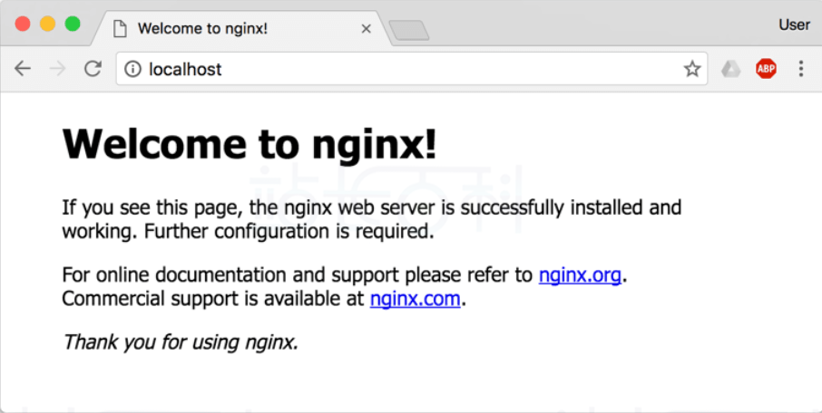Click the page icon in the tab
The height and width of the screenshot is (413, 822).
click(x=120, y=29)
